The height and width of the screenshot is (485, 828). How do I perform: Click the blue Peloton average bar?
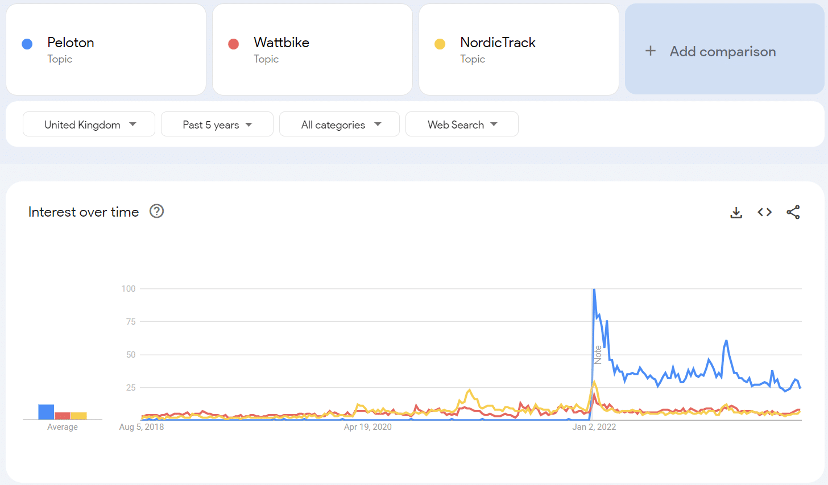pyautogui.click(x=46, y=412)
